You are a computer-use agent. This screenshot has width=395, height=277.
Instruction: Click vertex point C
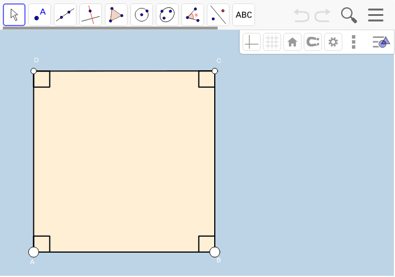pos(215,71)
